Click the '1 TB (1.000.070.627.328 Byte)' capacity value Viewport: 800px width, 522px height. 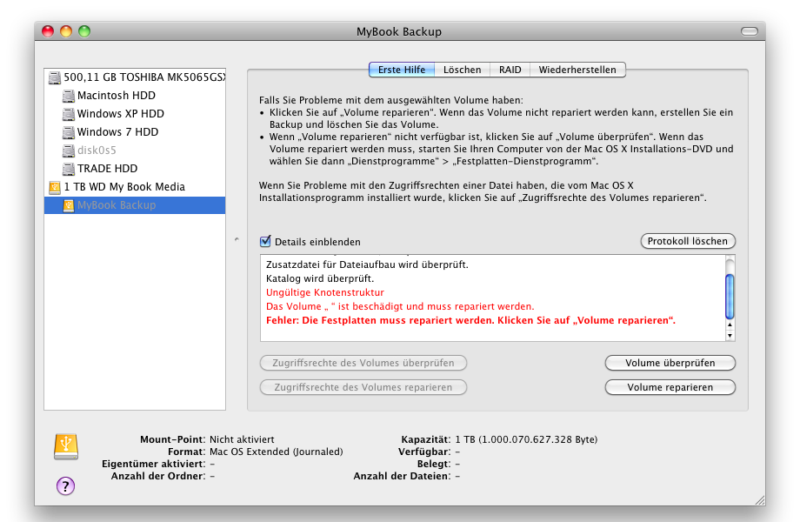pyautogui.click(x=526, y=439)
